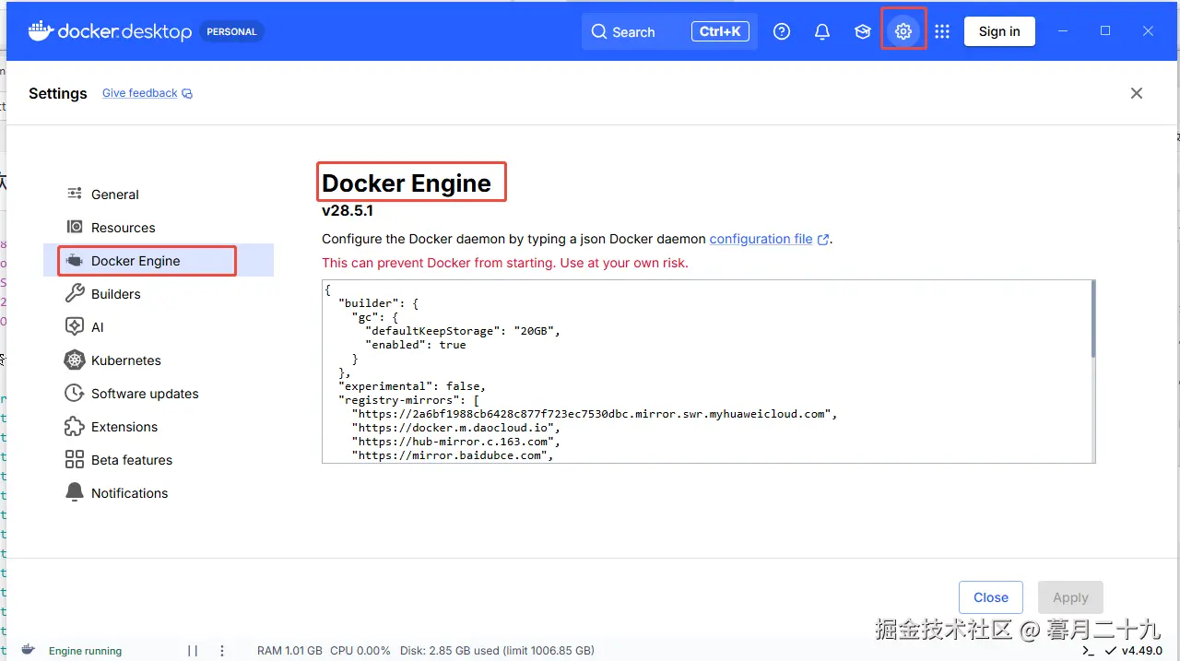Click the myhuaweicloud.com mirror line

(595, 414)
